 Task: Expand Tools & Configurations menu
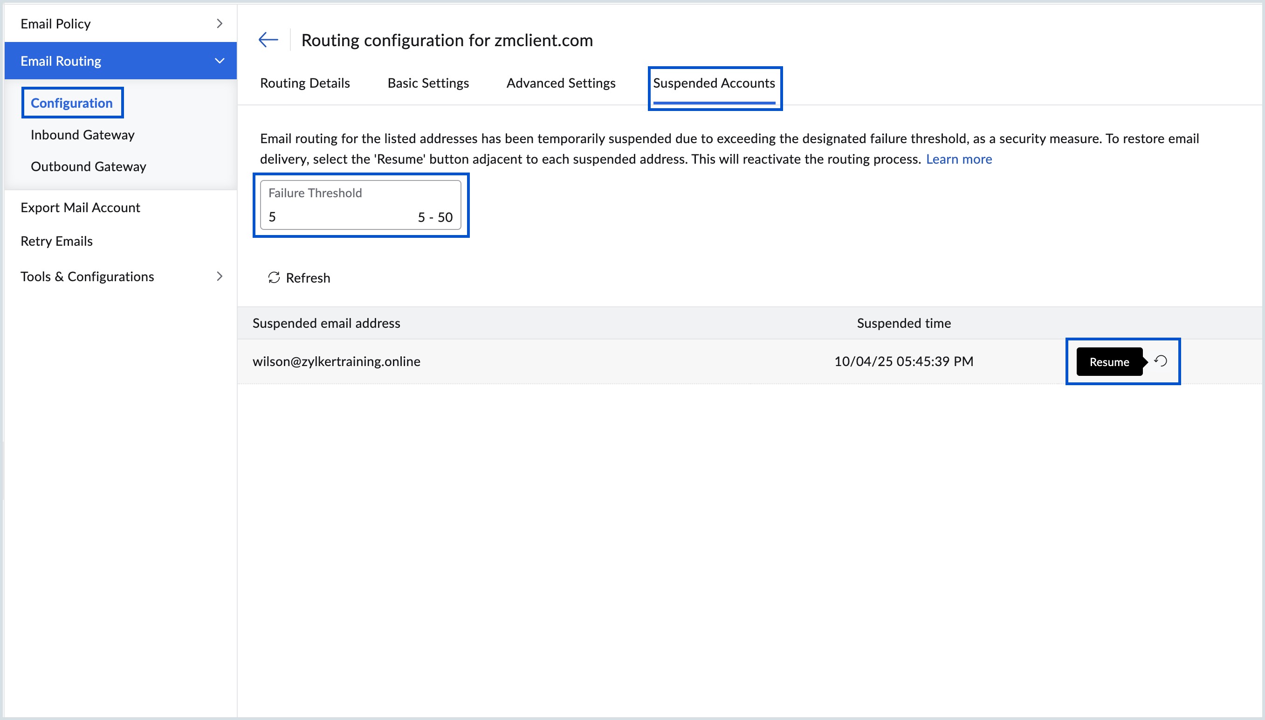(87, 277)
